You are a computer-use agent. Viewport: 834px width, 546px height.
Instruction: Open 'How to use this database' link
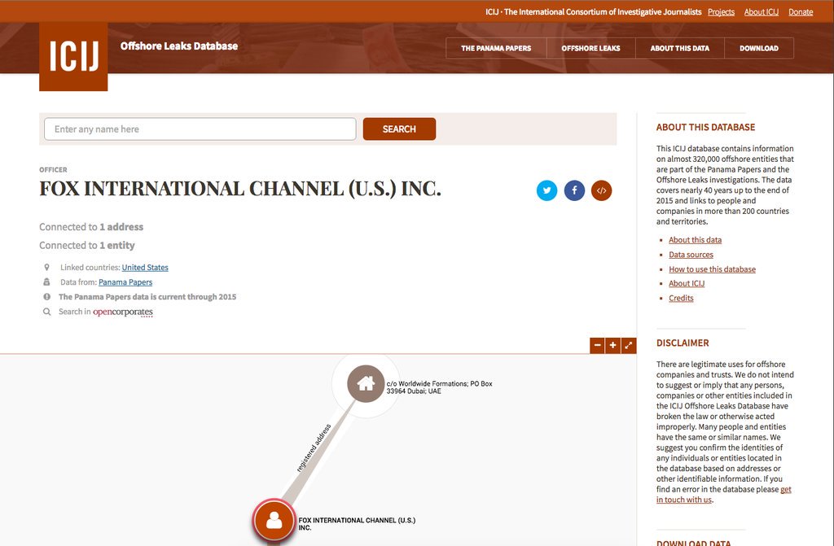coord(712,269)
